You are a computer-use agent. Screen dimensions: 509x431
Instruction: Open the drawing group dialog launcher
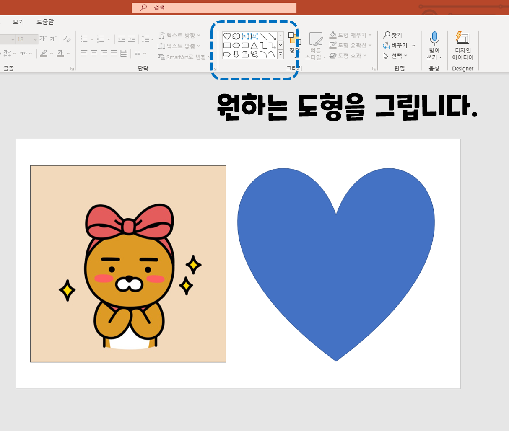point(374,69)
